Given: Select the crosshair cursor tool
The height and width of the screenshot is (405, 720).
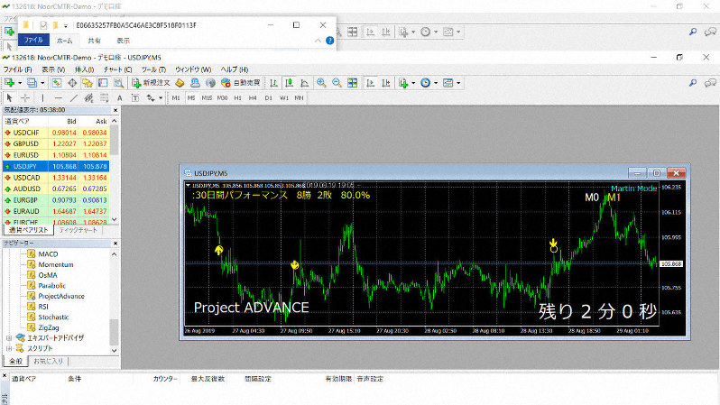Looking at the screenshot, I should click(25, 97).
